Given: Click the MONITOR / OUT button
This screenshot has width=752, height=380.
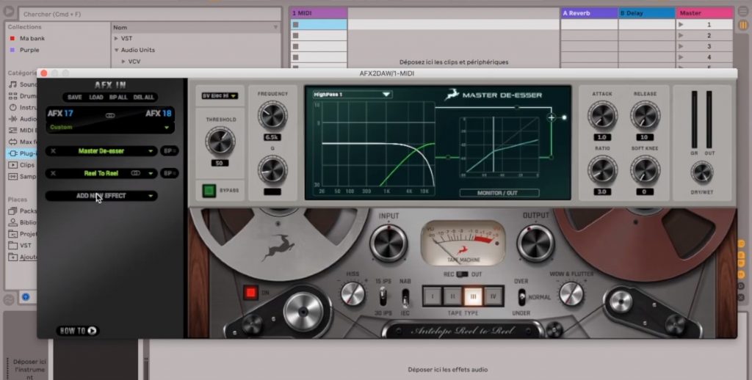Looking at the screenshot, I should coord(499,193).
